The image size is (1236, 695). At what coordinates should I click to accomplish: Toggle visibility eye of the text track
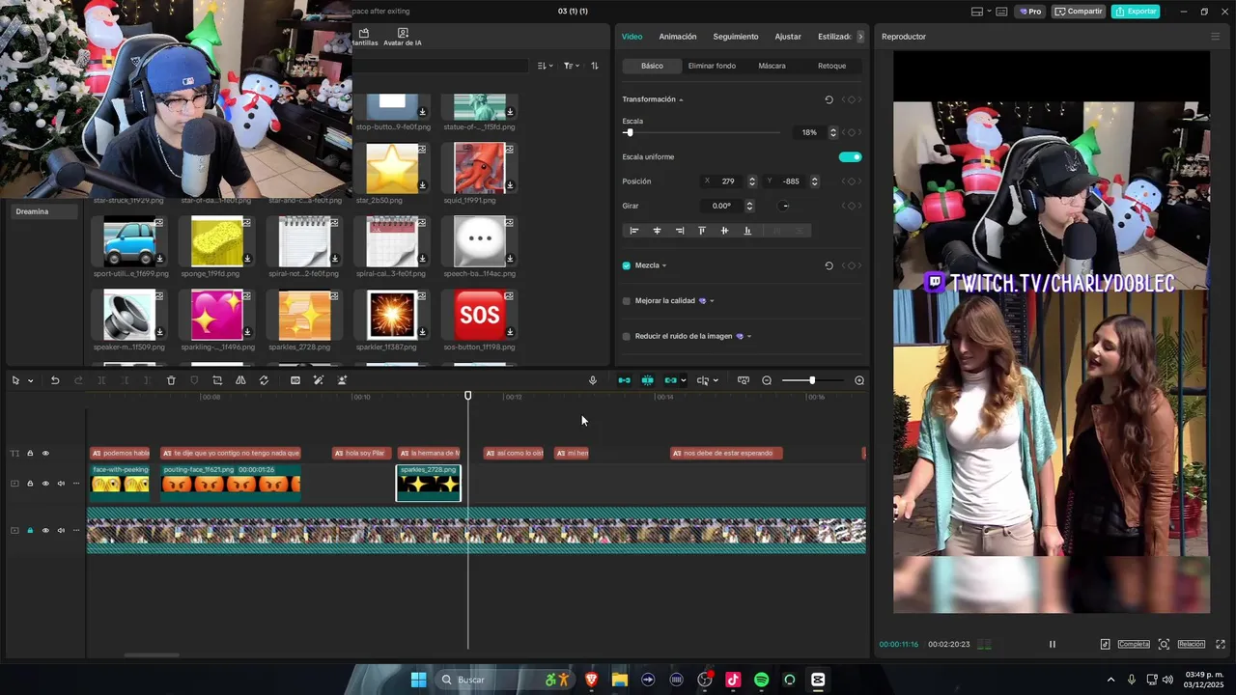(45, 453)
